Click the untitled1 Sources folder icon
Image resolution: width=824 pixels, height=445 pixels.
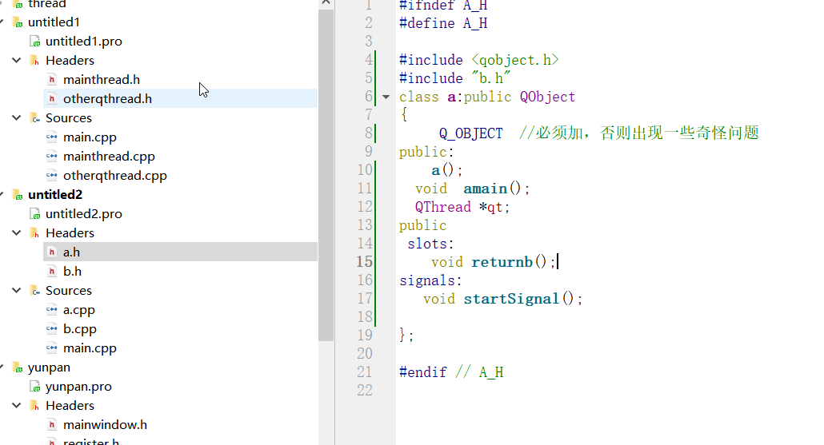[x=34, y=118]
